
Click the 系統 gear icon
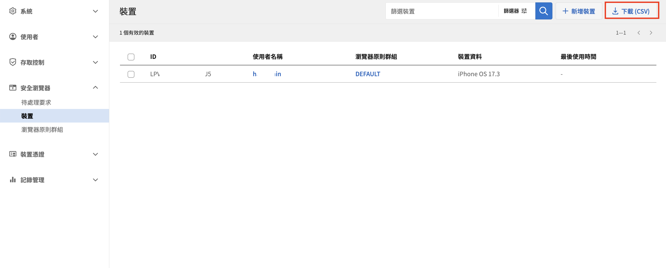pyautogui.click(x=13, y=11)
